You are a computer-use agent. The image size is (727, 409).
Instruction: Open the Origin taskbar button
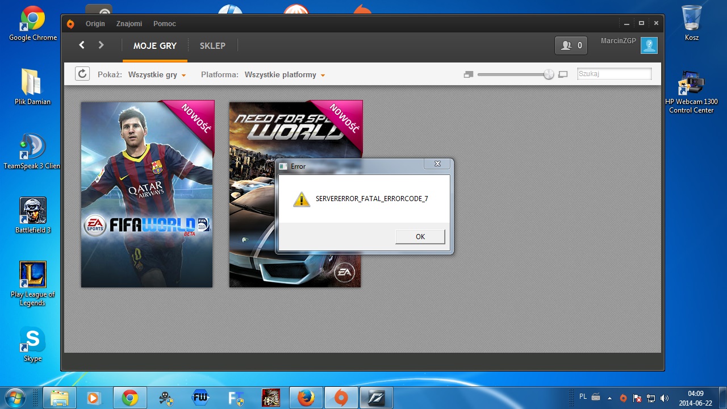point(341,399)
